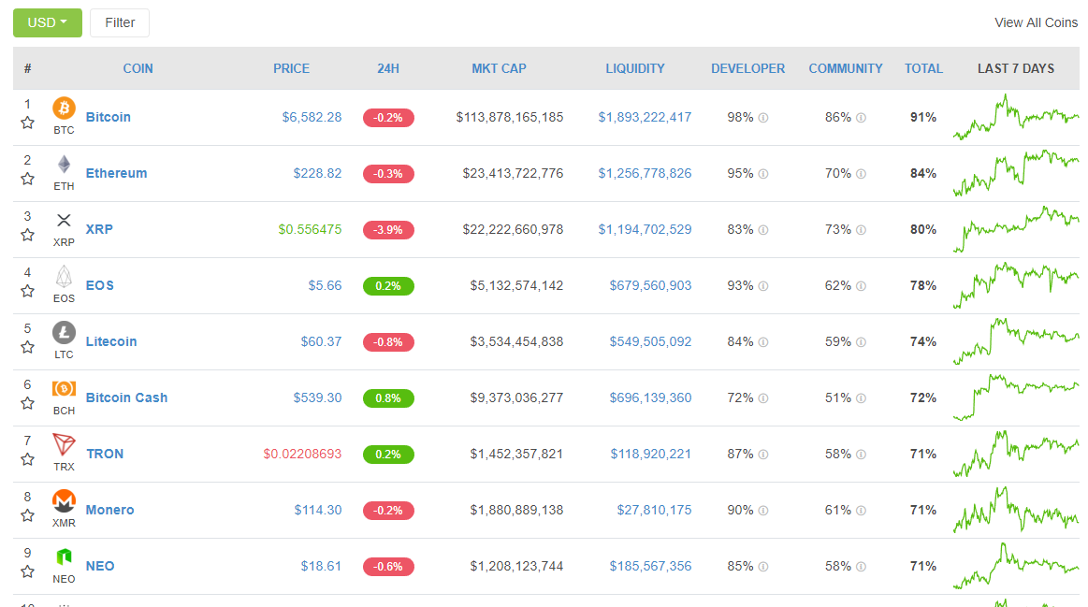Click the Monero coin logo
Viewport: 1088px width, 607px height.
coord(64,501)
